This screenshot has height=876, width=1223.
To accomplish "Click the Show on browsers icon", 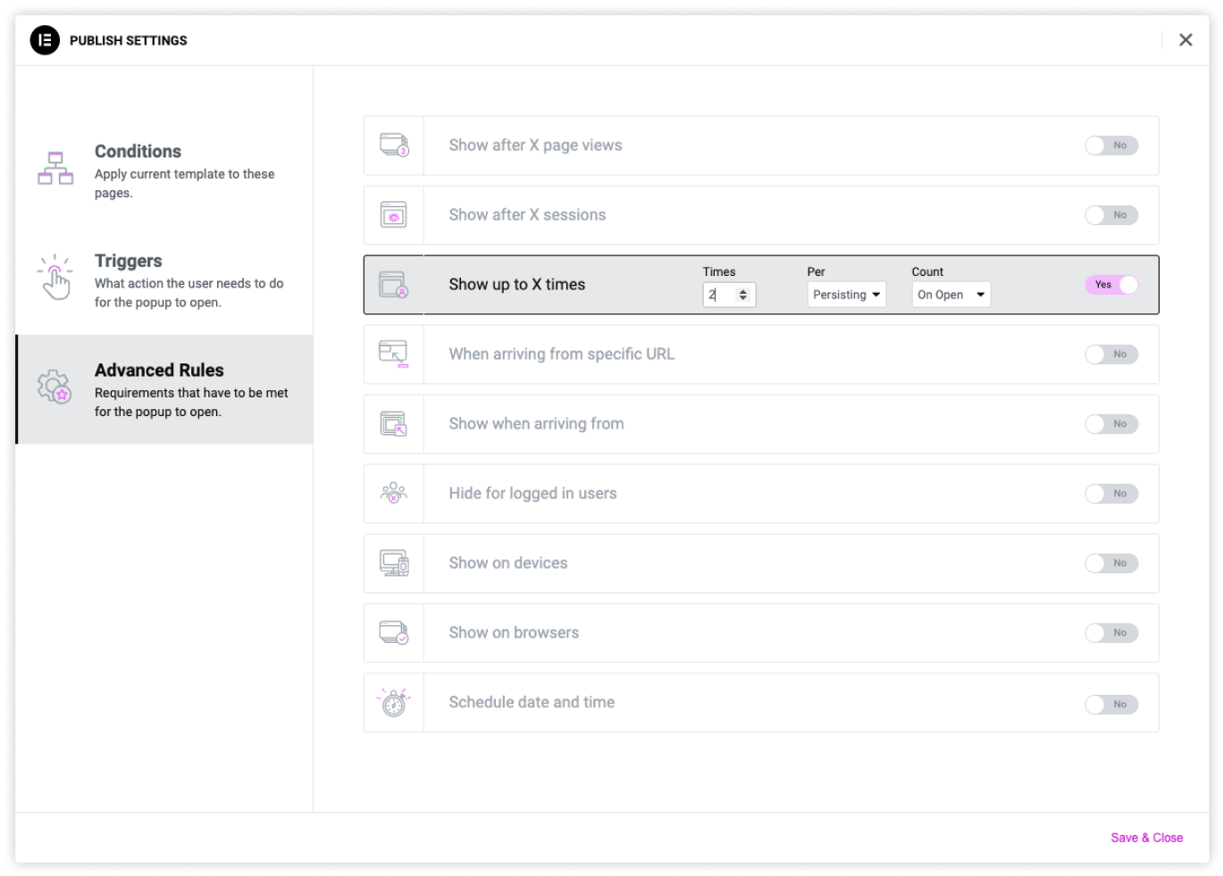I will coord(394,633).
